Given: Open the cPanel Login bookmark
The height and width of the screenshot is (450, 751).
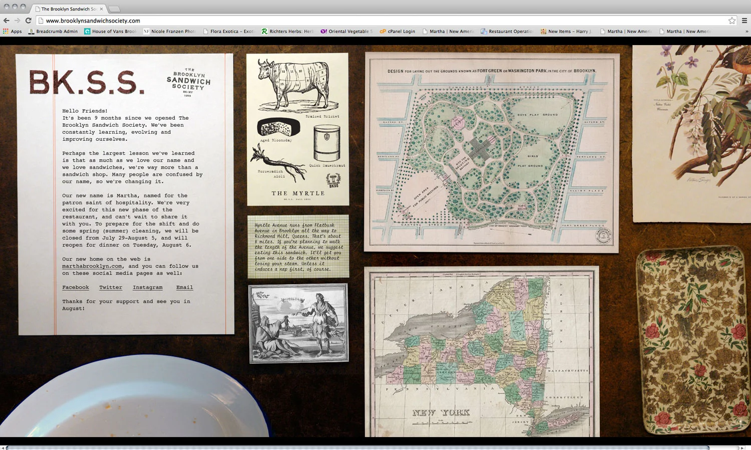Looking at the screenshot, I should pos(398,31).
